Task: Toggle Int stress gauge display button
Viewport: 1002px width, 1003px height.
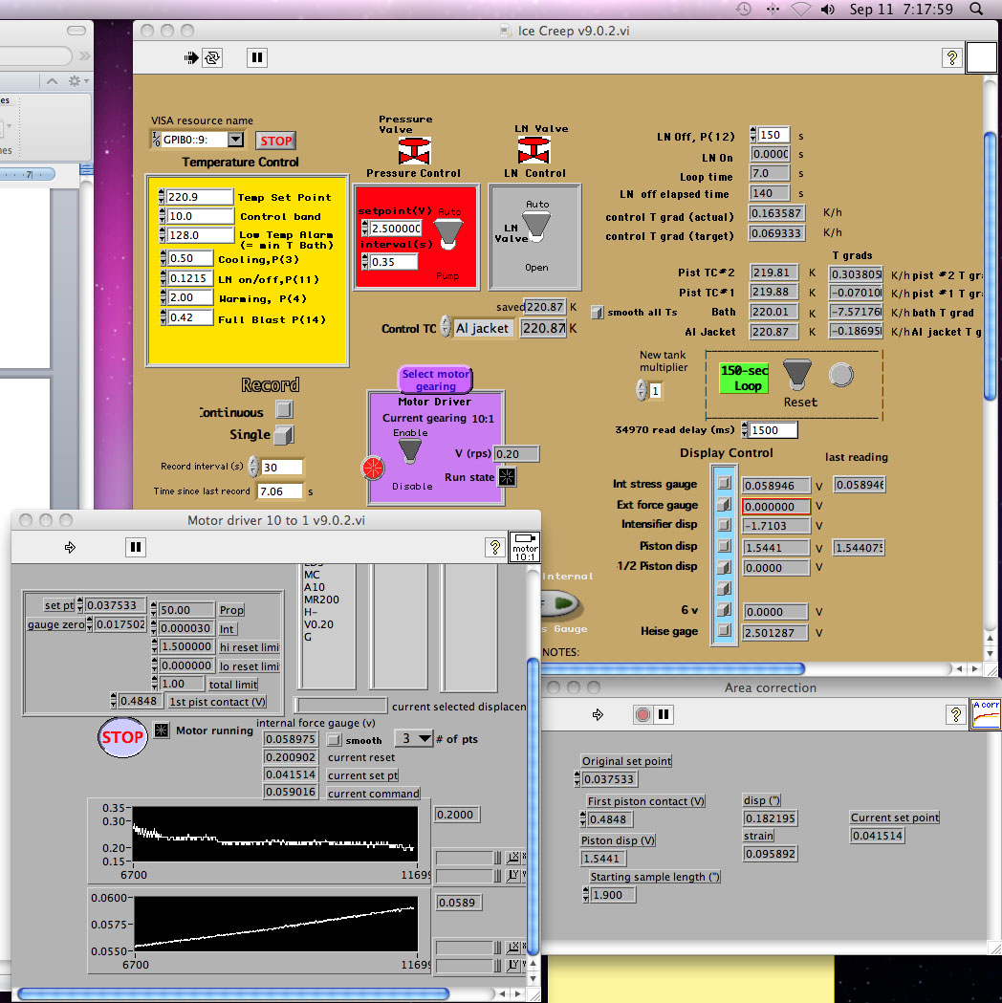Action: tap(726, 484)
